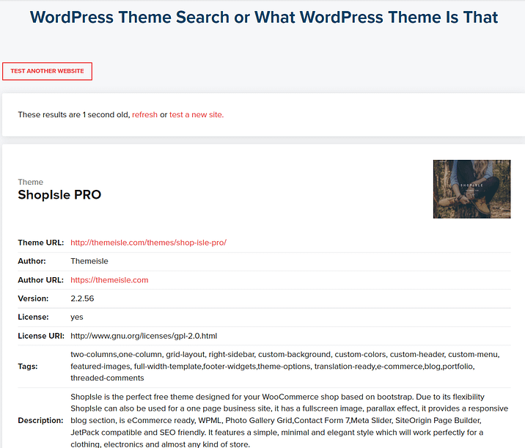Click the Author URL label
The image size is (525, 448).
pos(40,280)
